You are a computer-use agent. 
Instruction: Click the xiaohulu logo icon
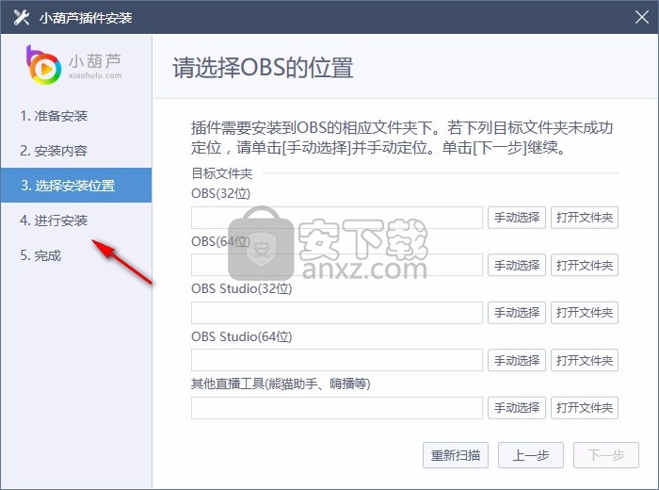pos(43,65)
